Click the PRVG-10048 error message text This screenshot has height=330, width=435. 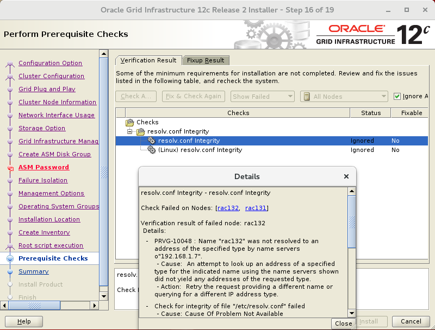pos(237,249)
